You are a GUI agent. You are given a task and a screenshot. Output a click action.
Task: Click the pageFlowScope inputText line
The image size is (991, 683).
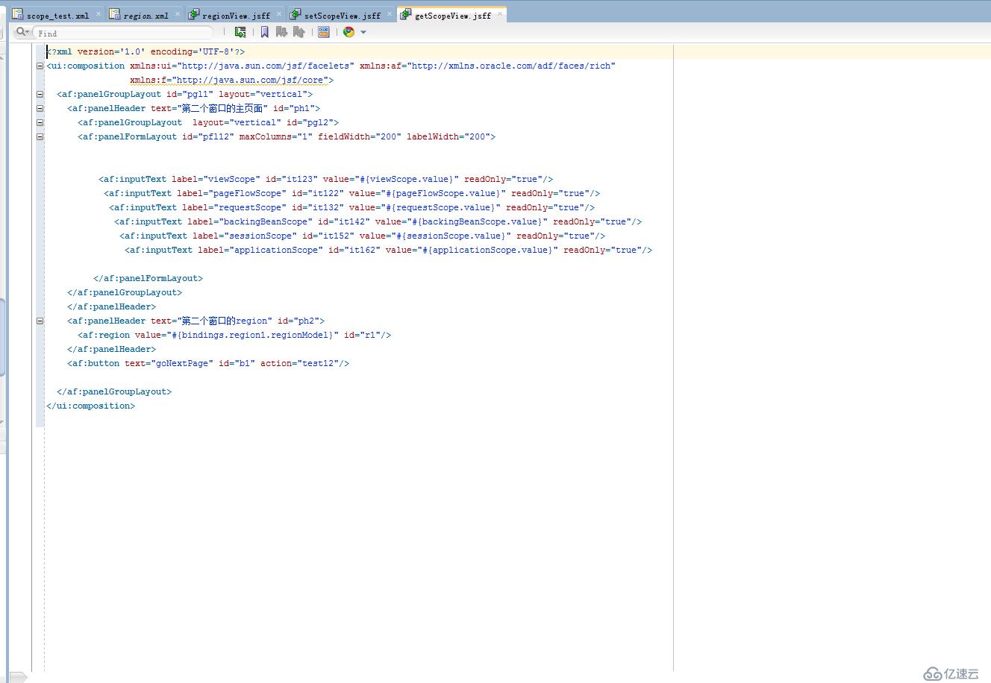tap(351, 193)
